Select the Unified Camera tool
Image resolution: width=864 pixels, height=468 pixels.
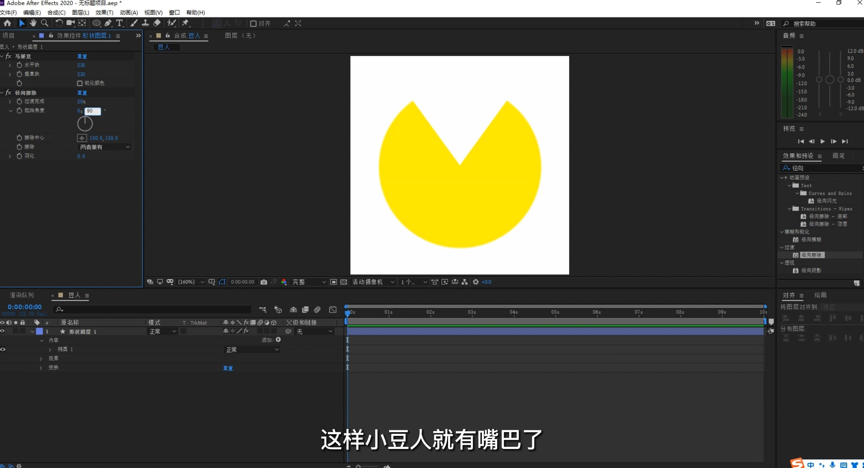[70, 23]
